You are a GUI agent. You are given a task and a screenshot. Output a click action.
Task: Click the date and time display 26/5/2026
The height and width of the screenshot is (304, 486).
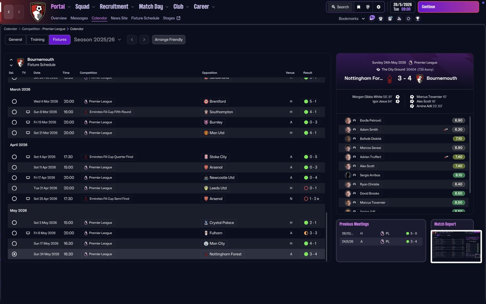pos(403,7)
